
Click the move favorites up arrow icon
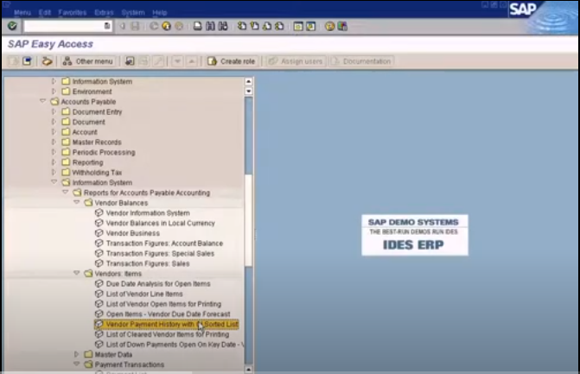click(x=192, y=61)
